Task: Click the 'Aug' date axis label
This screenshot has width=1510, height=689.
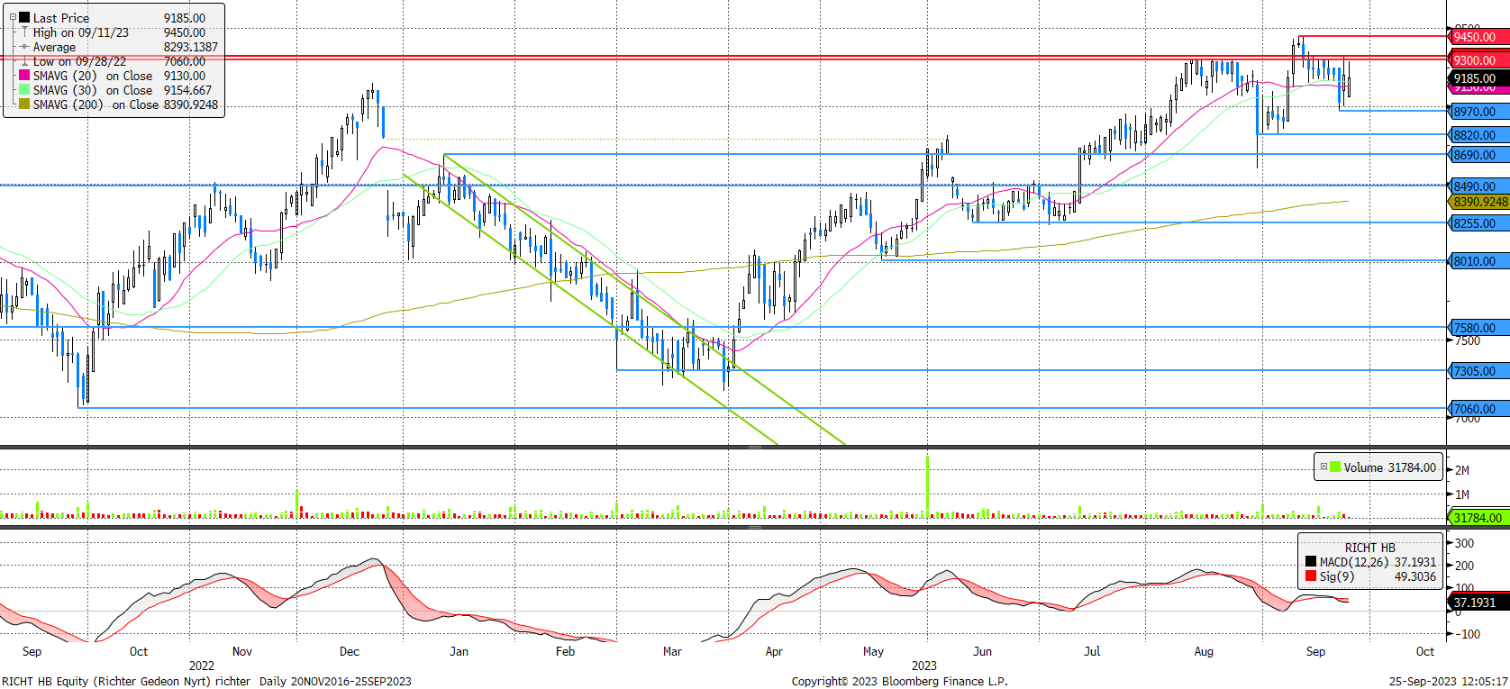Action: [1204, 651]
